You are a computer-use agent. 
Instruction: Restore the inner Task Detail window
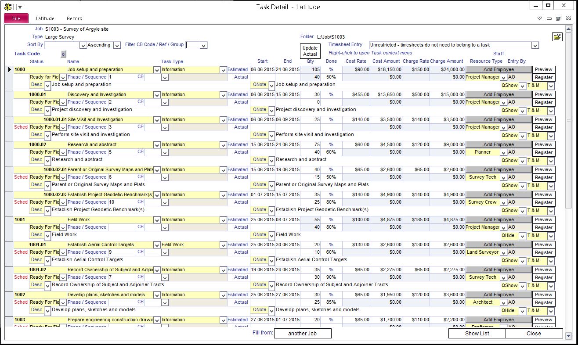[558, 18]
